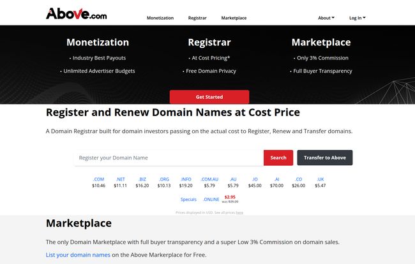
Task: Click the $26.00 price under .CO
Action: [299, 186]
